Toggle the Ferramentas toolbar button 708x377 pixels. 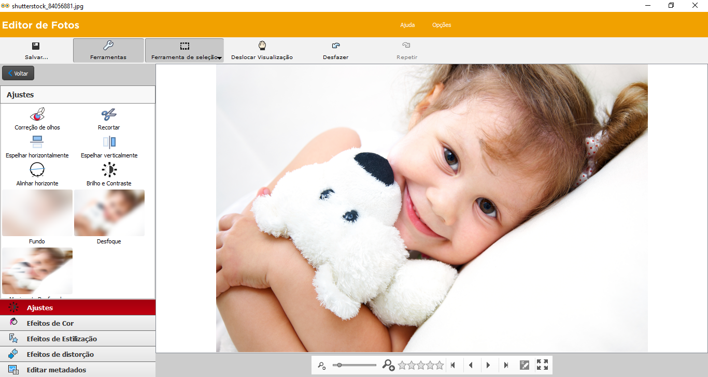pos(108,50)
